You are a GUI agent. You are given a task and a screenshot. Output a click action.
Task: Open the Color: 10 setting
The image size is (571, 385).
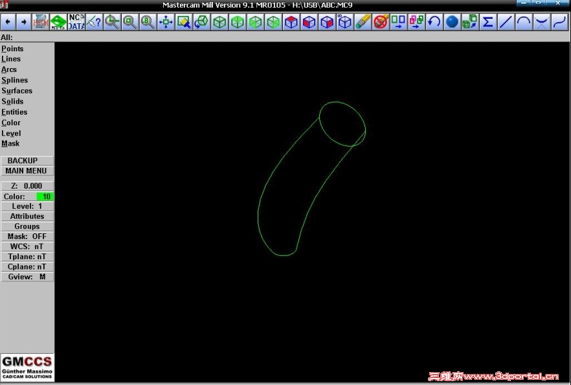click(x=27, y=196)
